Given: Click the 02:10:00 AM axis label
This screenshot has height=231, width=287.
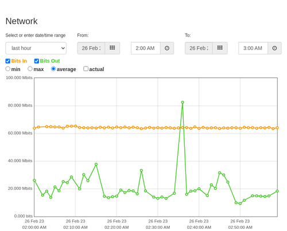Looking at the screenshot, I should point(75,228).
